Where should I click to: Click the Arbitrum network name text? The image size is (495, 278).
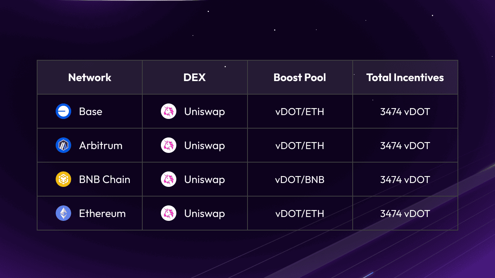pyautogui.click(x=101, y=146)
